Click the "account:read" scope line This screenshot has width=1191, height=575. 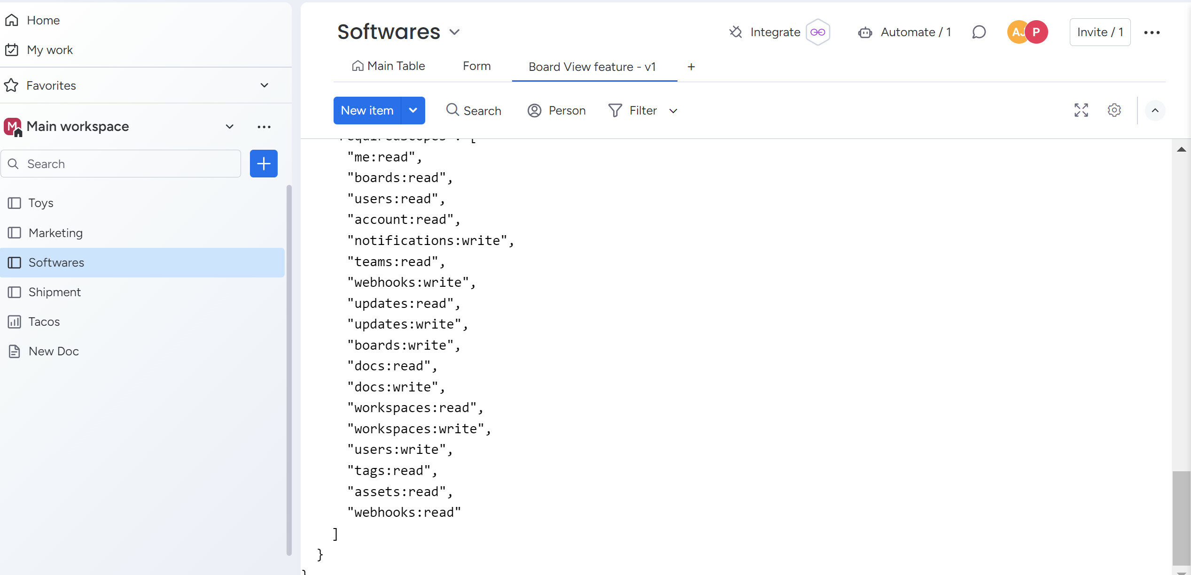[x=404, y=220]
